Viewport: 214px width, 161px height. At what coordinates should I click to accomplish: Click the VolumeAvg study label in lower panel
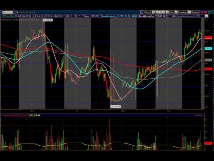(x=9, y=115)
